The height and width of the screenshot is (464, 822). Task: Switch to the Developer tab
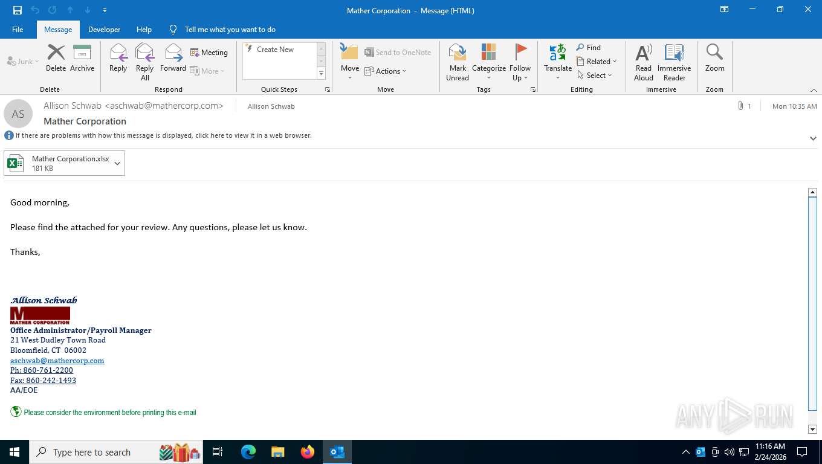[104, 29]
